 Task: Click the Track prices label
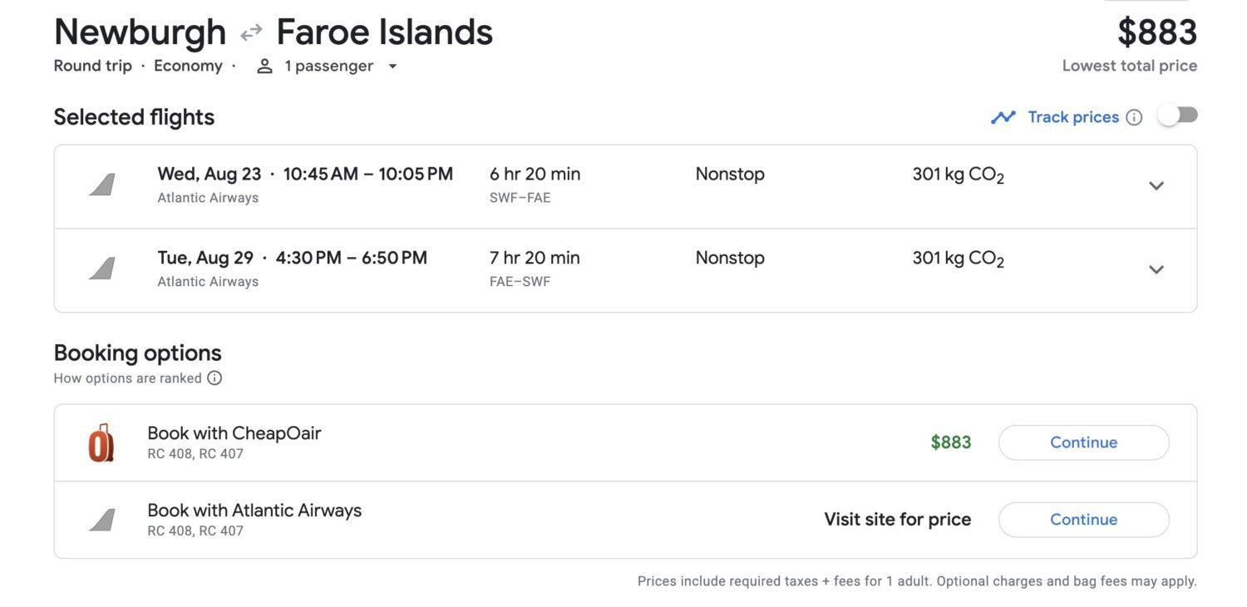(x=1071, y=116)
